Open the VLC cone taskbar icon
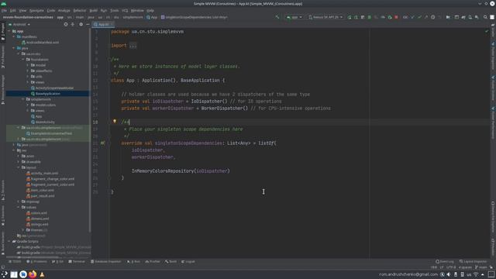Viewport: 496px width, 279px height. click(42, 274)
